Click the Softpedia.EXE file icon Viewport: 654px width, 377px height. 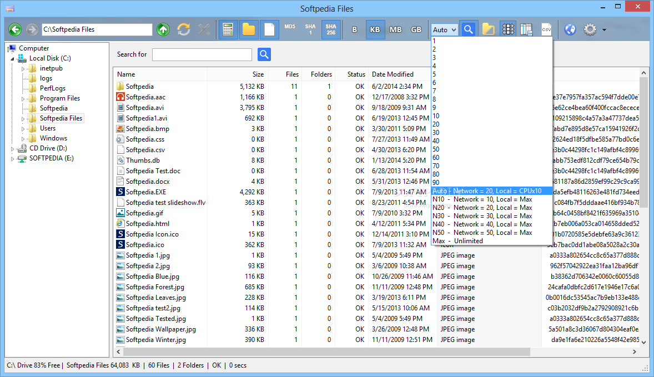coord(120,192)
